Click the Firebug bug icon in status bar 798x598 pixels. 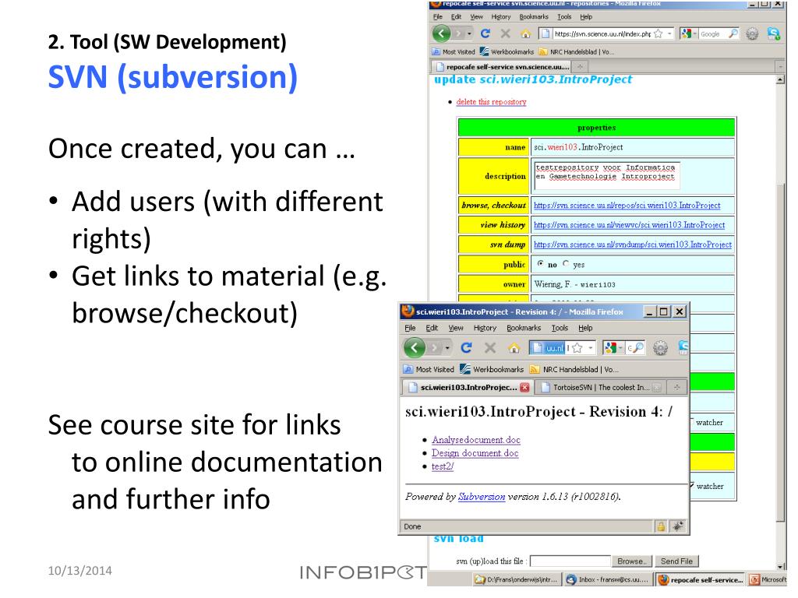(677, 526)
